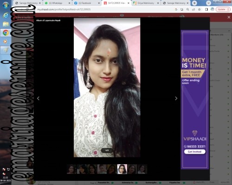Viewport: 232px width, 185px height.
Task: Select the SH72139935 Shaadi profile tab
Action: 116,3
